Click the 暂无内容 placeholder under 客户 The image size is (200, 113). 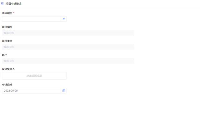[8, 61]
